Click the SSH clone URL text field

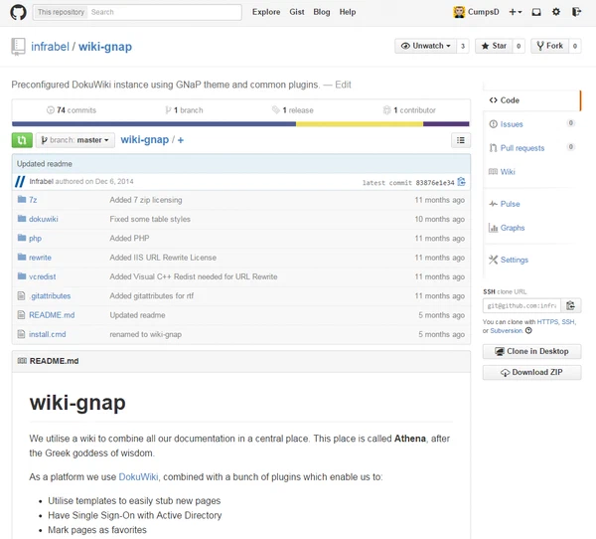[521, 305]
